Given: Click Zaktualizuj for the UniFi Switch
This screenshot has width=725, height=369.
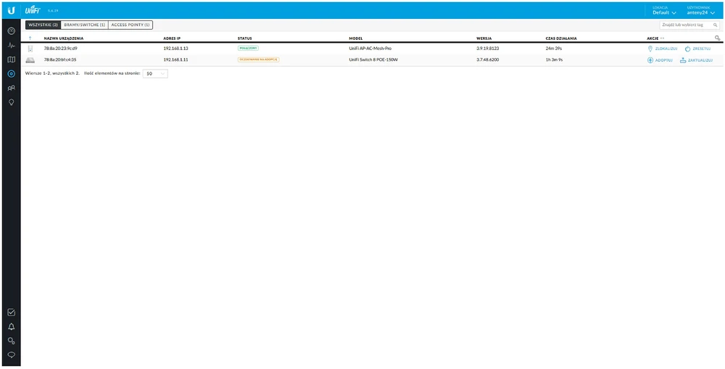Looking at the screenshot, I should click(x=696, y=60).
